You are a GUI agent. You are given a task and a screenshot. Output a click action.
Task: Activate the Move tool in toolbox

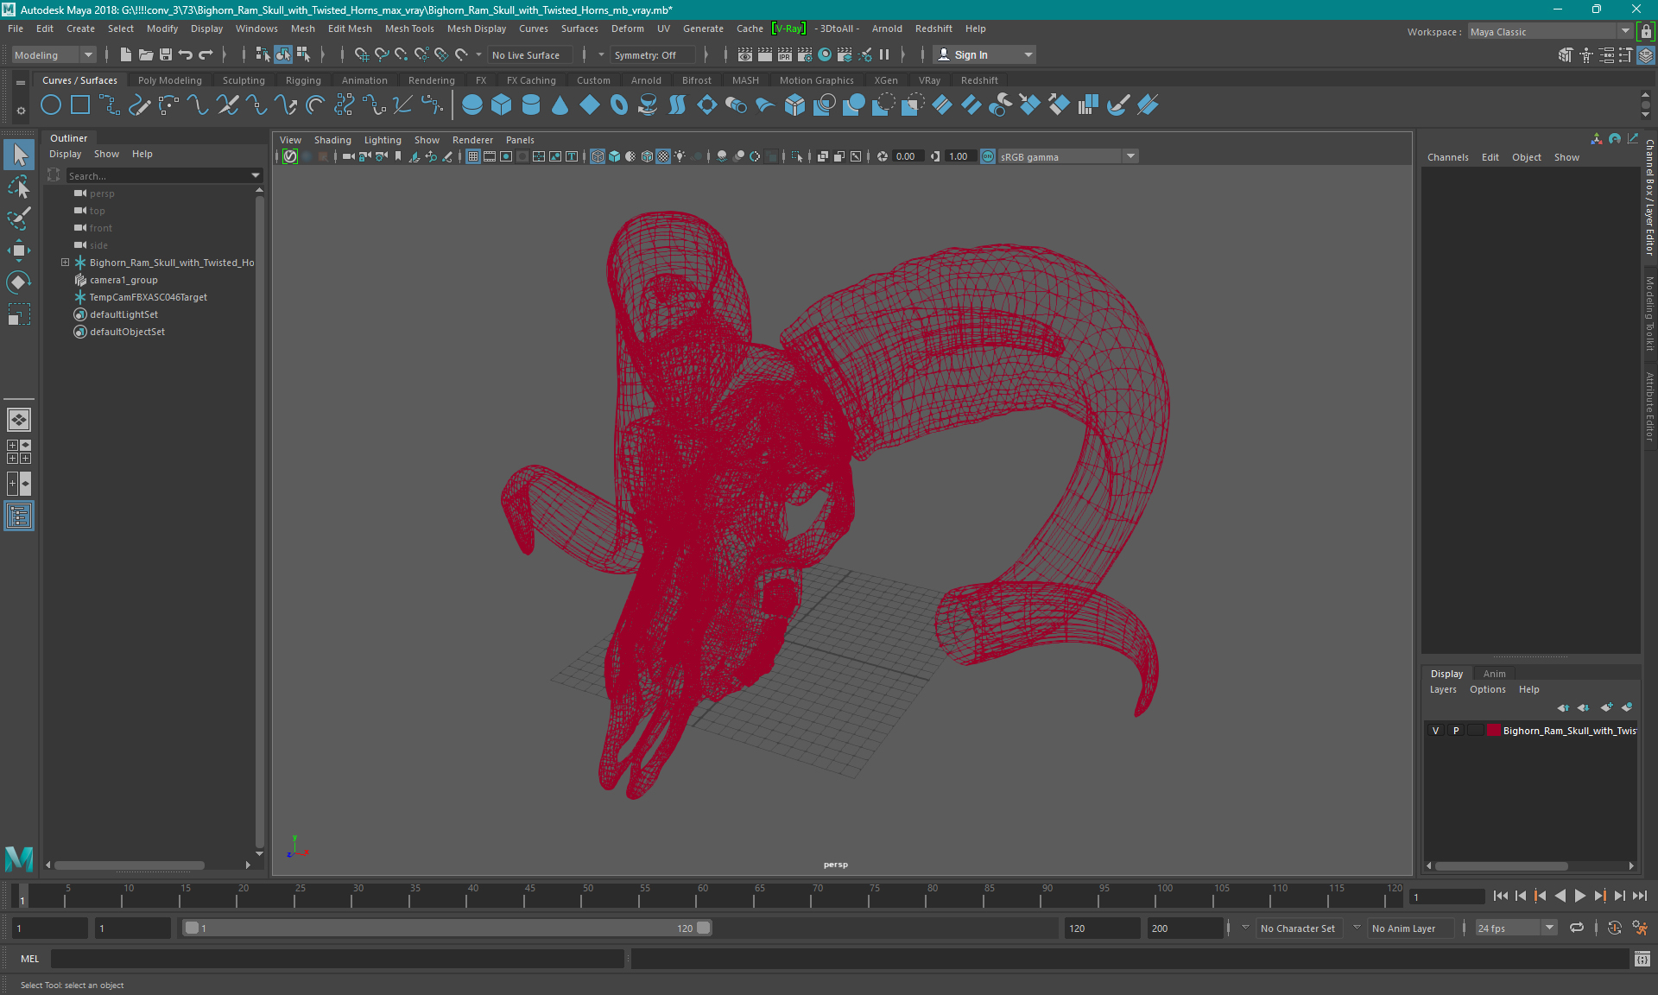pos(19,250)
